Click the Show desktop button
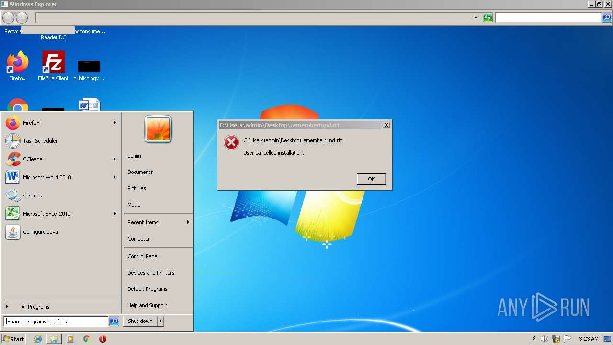This screenshot has height=345, width=613. (607, 339)
